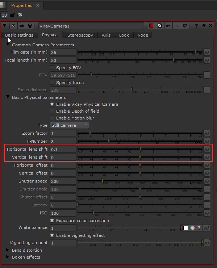
Task: Click the redo arrow icon
Action: pyautogui.click(x=177, y=26)
